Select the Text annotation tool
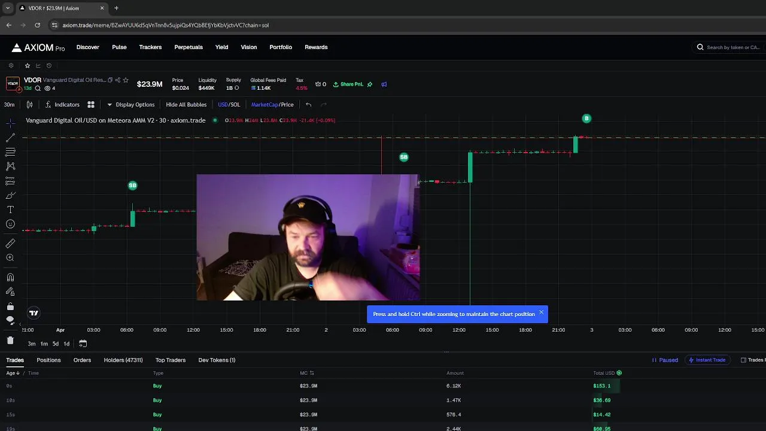This screenshot has width=766, height=431. (x=10, y=210)
